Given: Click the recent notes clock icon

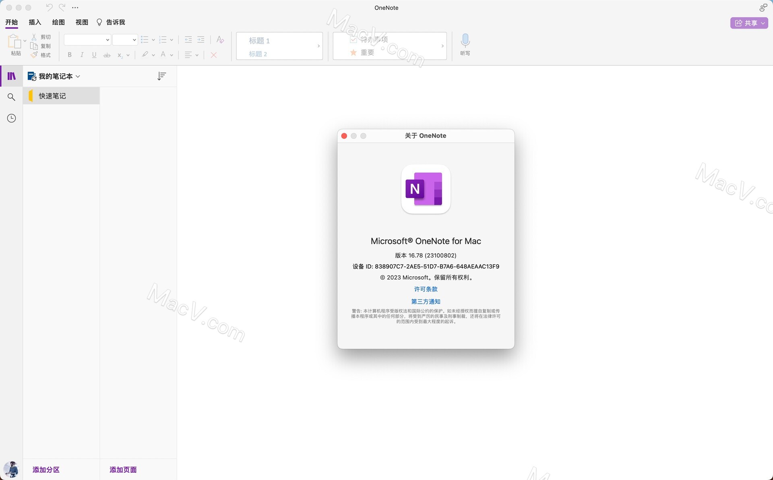Looking at the screenshot, I should [11, 118].
